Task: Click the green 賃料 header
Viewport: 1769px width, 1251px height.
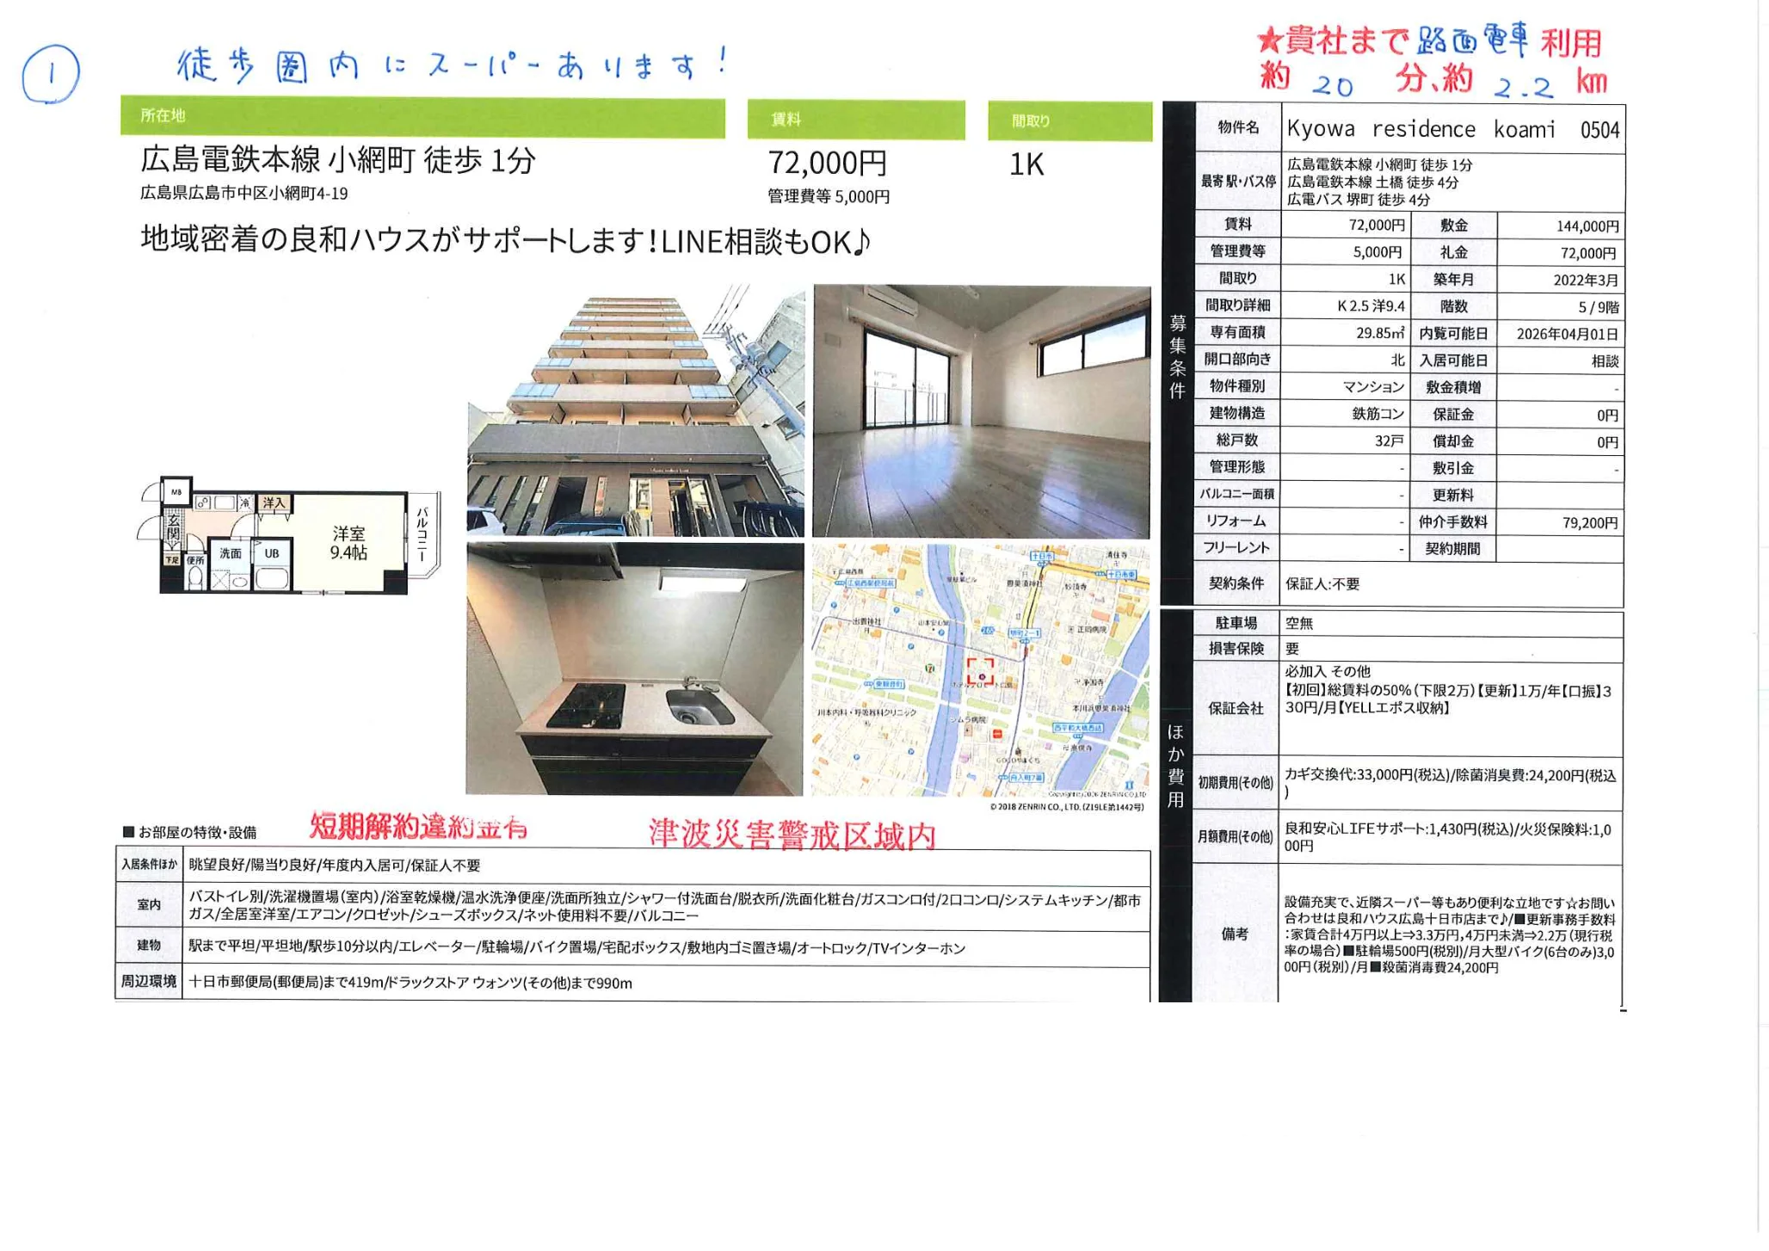Action: tap(855, 120)
